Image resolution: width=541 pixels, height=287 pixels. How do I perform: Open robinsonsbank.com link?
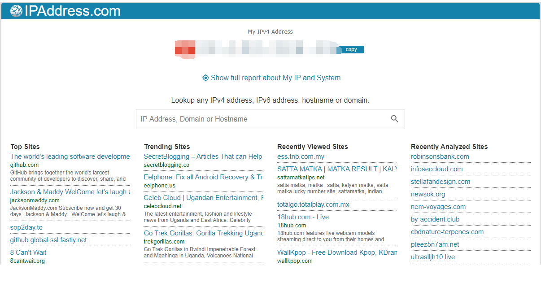[x=440, y=157]
